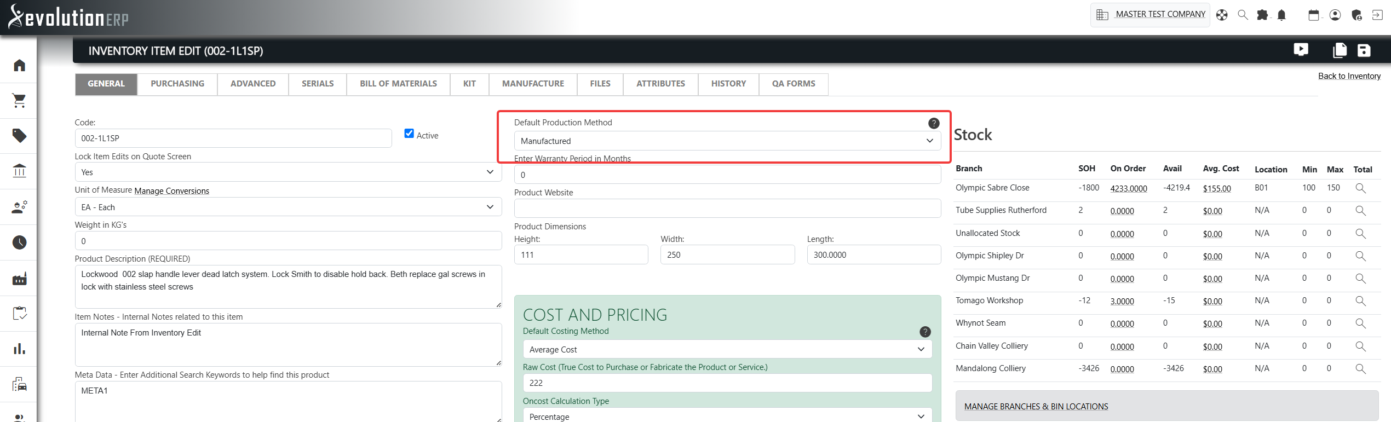Image resolution: width=1391 pixels, height=422 pixels.
Task: Open the Unit of Measure dropdown
Action: [x=288, y=207]
